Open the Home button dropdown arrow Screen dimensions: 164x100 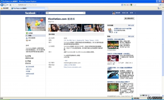[x=161, y=8]
